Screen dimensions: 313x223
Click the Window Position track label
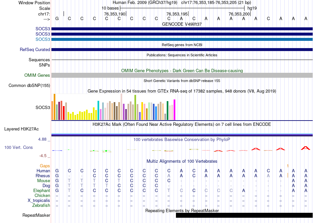coord(34,3)
